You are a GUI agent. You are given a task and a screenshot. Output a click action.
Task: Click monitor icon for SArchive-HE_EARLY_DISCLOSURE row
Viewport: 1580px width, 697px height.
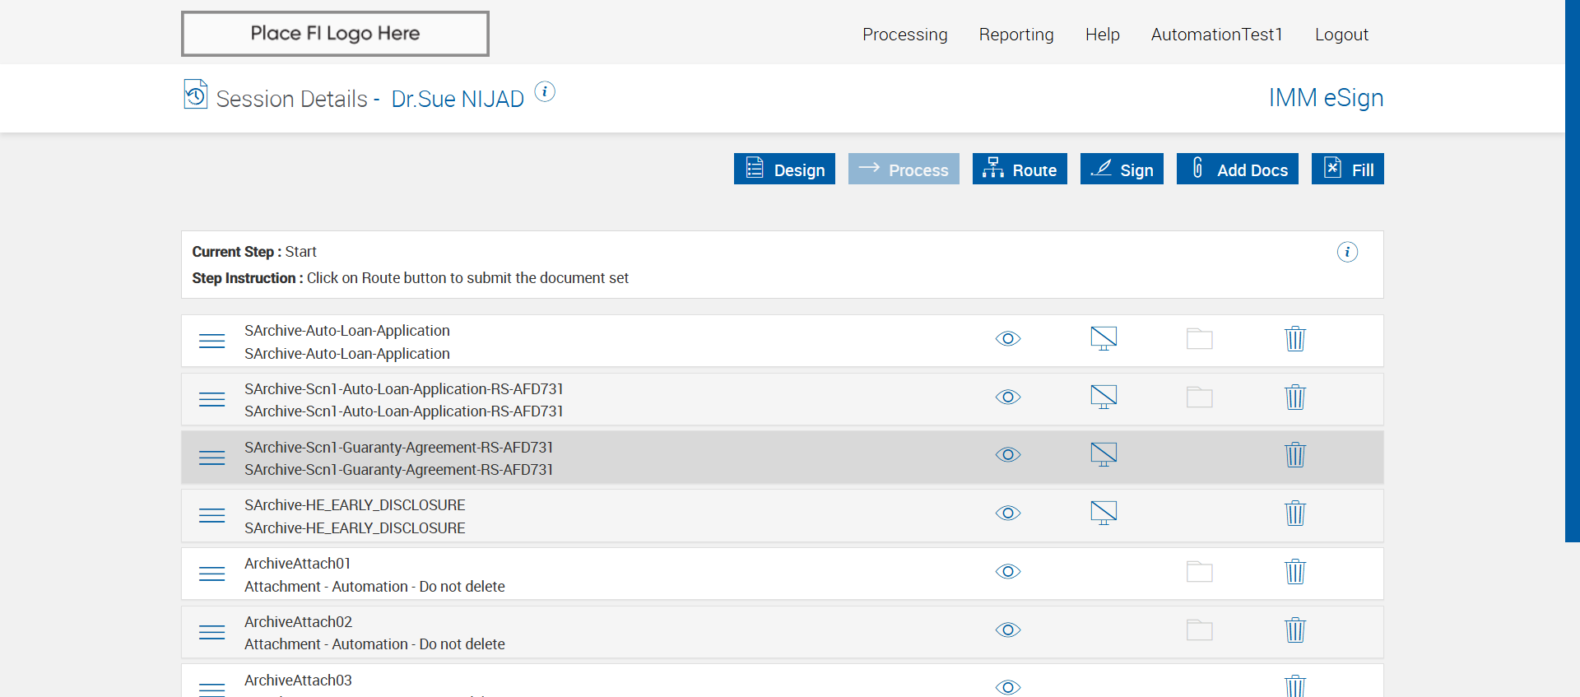point(1104,513)
